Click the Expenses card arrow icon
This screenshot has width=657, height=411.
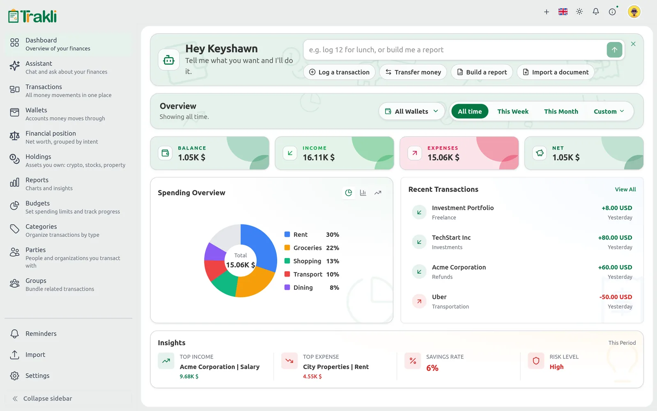(x=415, y=153)
